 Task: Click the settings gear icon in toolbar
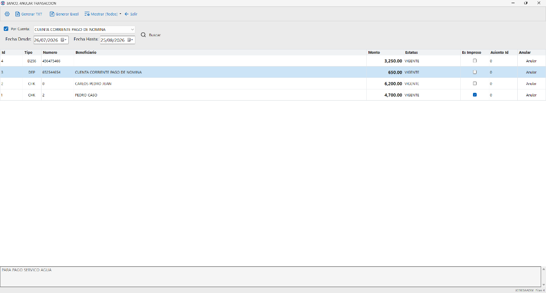(x=7, y=14)
